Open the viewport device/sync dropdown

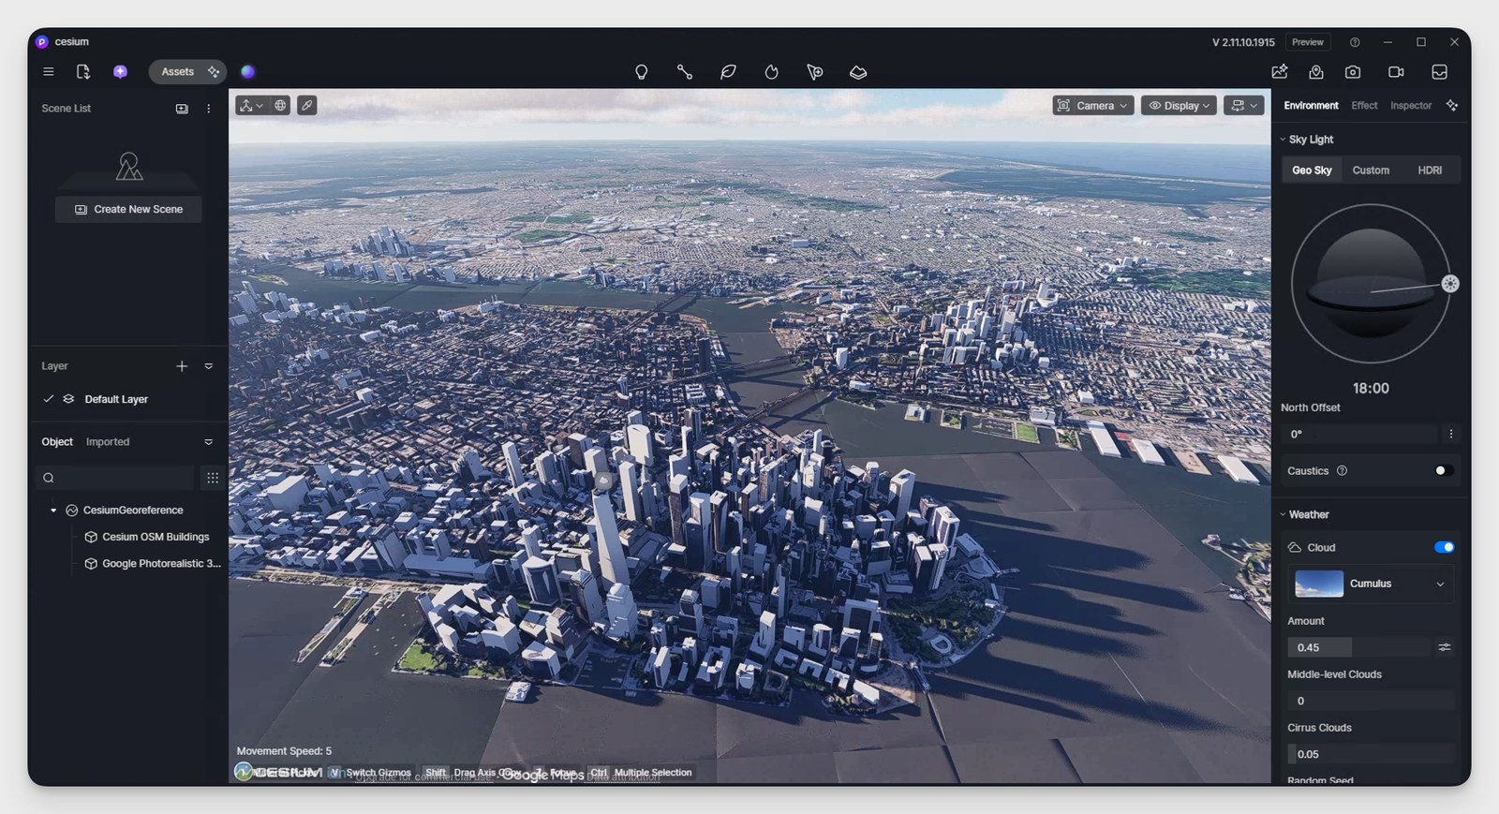pyautogui.click(x=1243, y=106)
